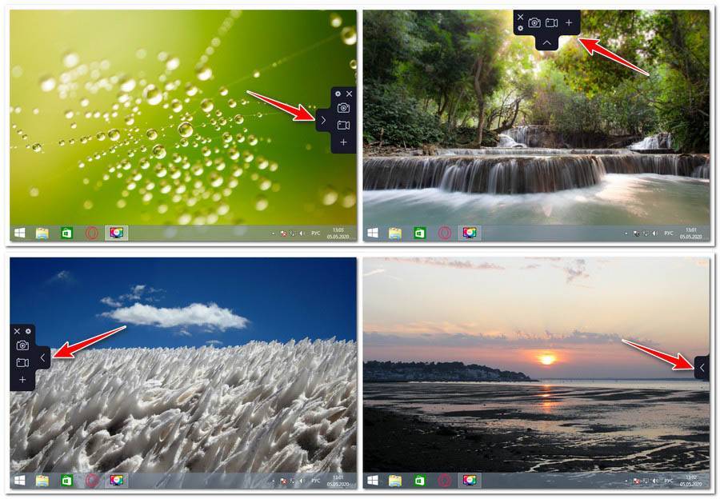Viewport: 720px width, 499px height.
Task: Click volume icon in green dewdrop desktop tray
Action: 302,234
